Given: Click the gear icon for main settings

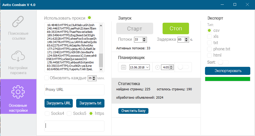Looking at the screenshot, I should pos(18,92).
